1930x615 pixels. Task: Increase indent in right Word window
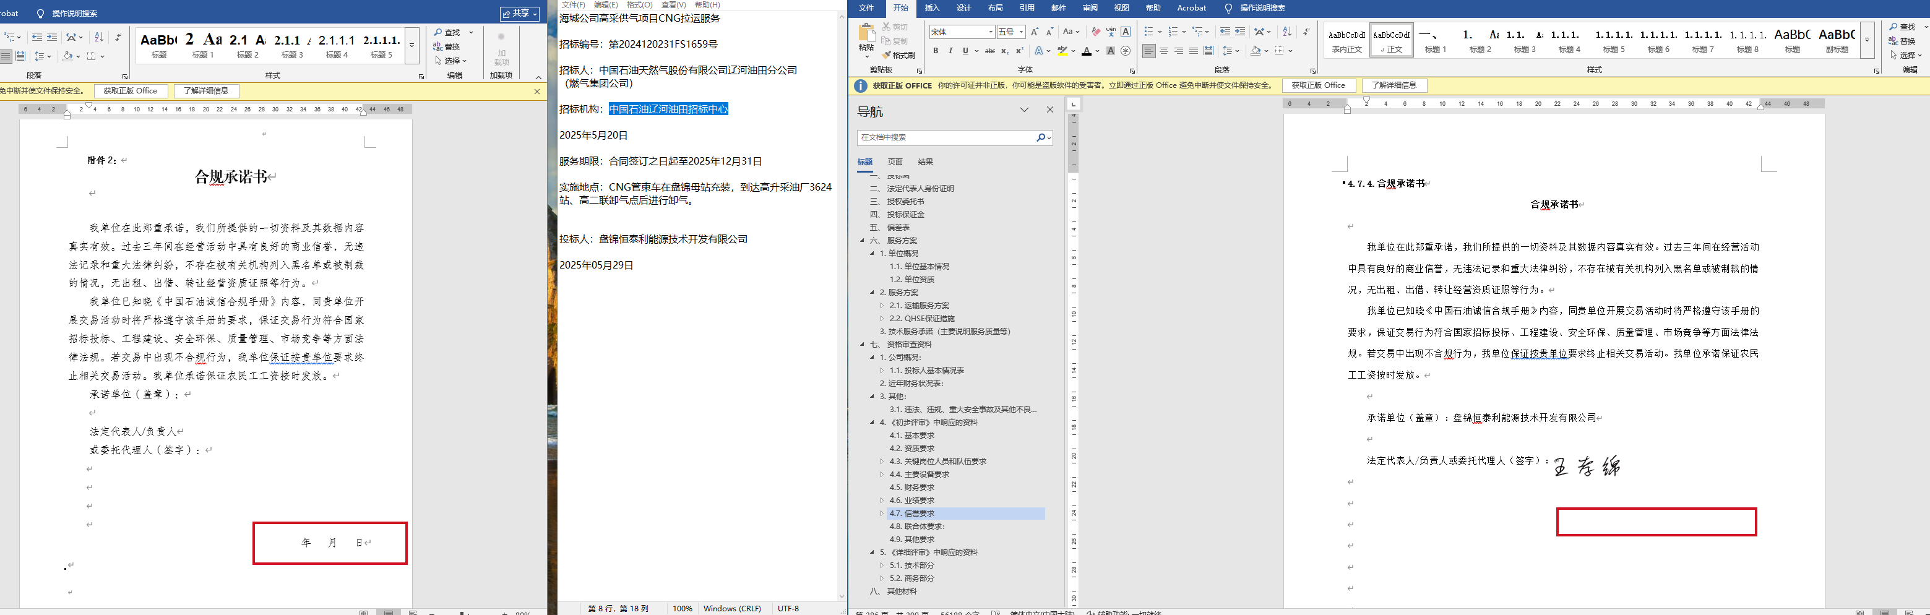point(1240,32)
